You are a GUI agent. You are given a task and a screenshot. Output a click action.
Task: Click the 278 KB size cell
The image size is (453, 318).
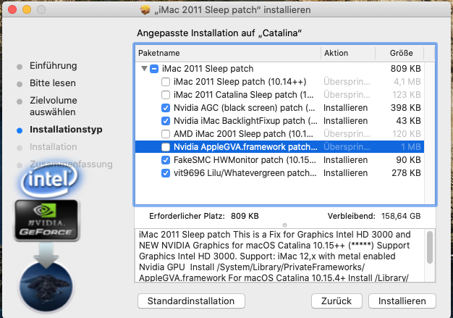406,173
